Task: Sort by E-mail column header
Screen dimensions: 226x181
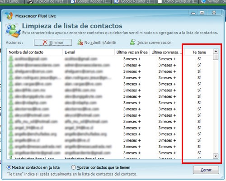Action: click(x=89, y=52)
